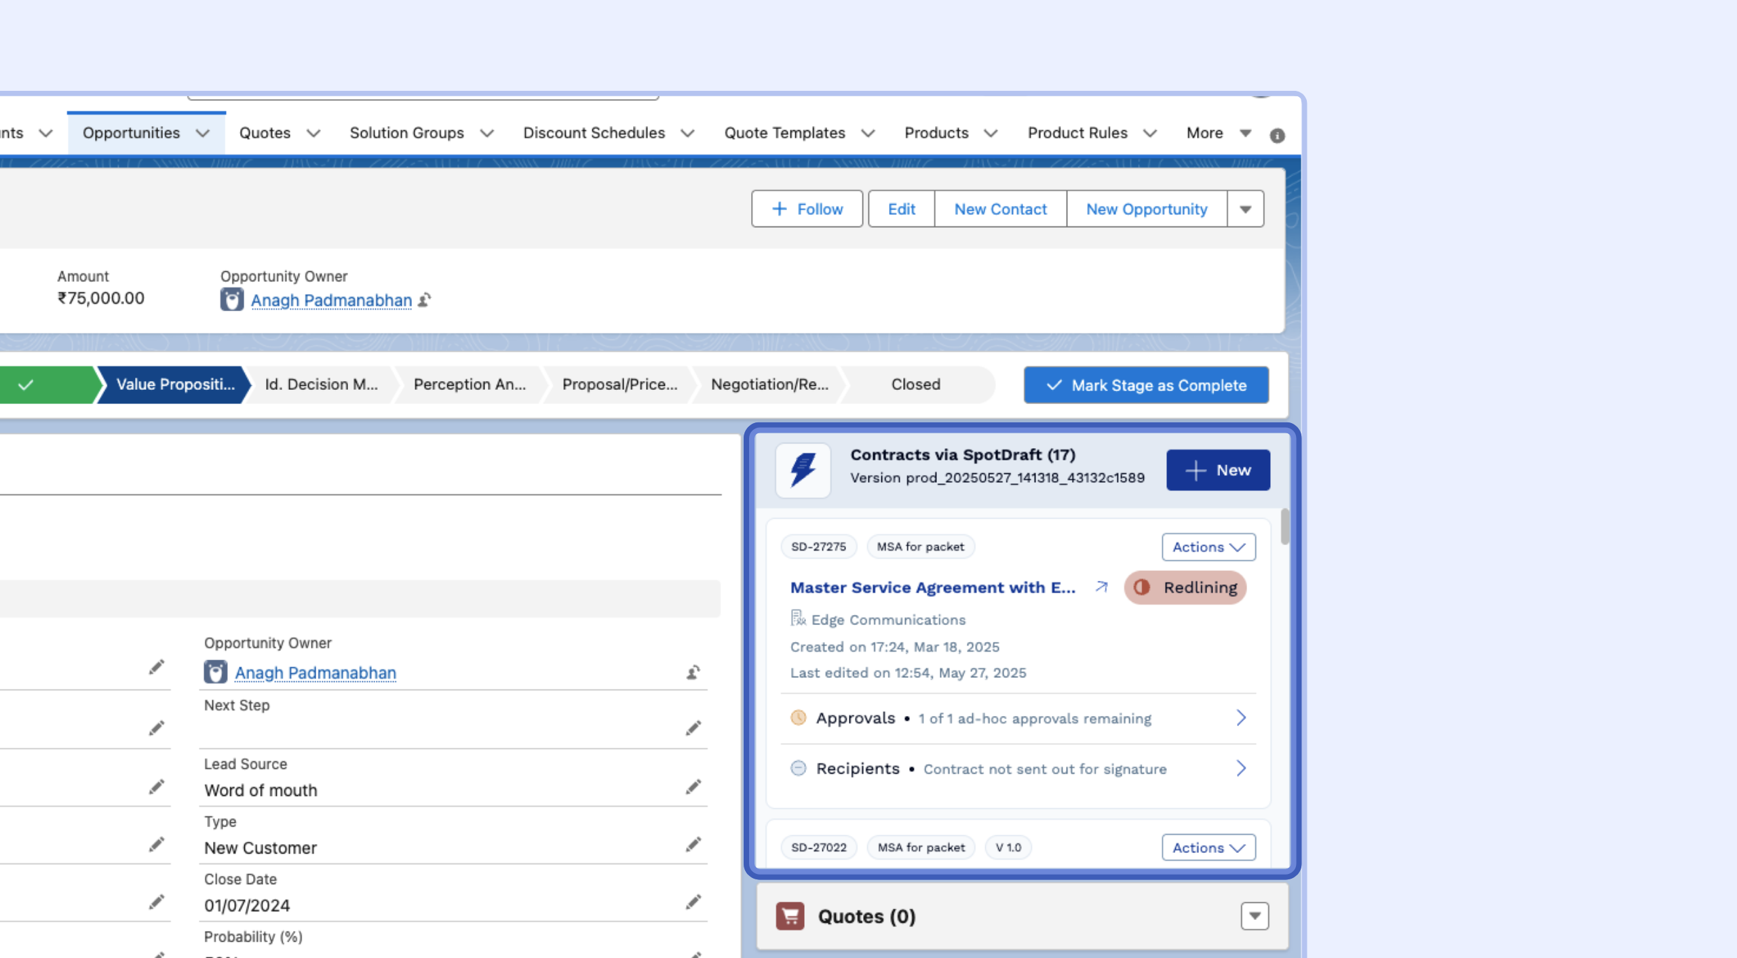Open Master Service Agreement in new window arrow
The width and height of the screenshot is (1737, 958).
(1101, 587)
